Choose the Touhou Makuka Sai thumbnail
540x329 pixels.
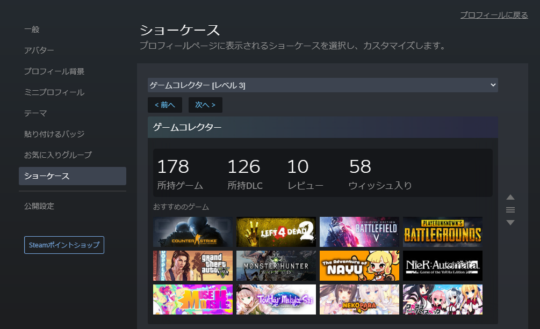(x=276, y=299)
